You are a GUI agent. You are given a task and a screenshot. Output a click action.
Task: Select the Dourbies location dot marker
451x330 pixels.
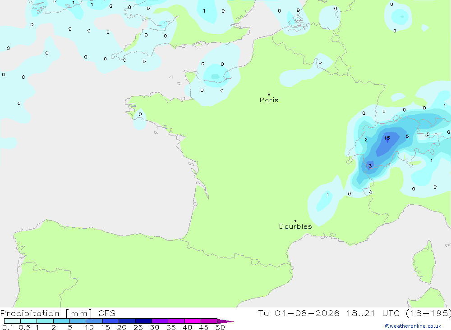295,221
